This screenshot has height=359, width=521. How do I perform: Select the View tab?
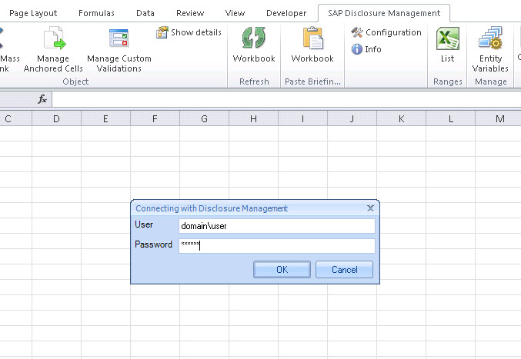pos(235,13)
